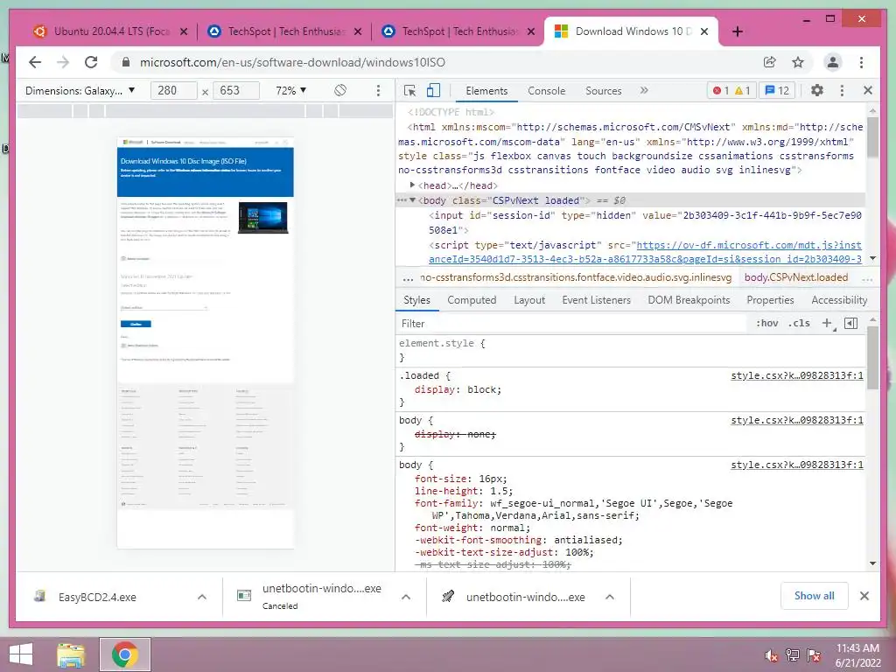Open the Windows Start button
896x672 pixels.
pyautogui.click(x=21, y=654)
